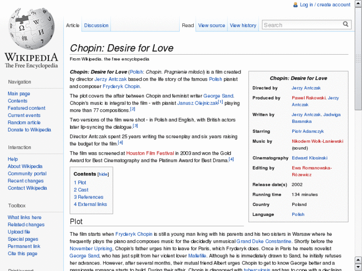This screenshot has width=362, height=271.
Task: Jump to section 4 External links
Action: click(90, 204)
